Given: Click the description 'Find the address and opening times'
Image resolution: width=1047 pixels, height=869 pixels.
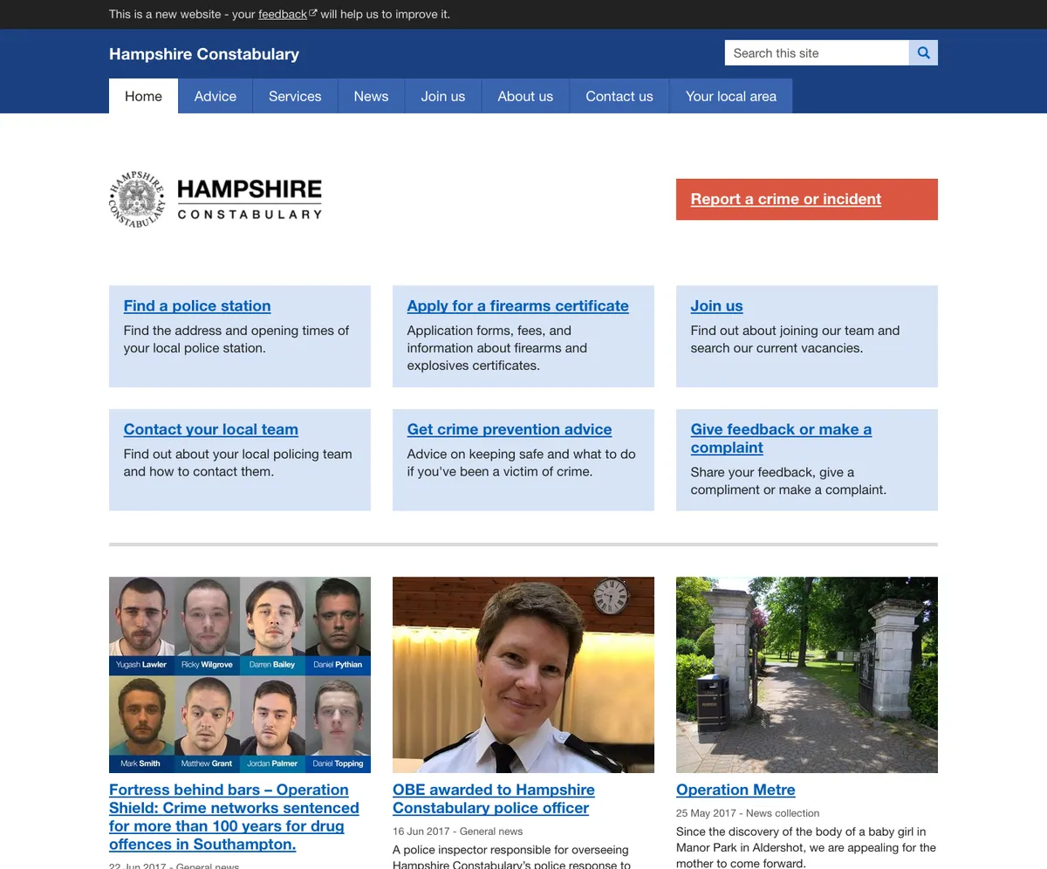Looking at the screenshot, I should point(236,339).
